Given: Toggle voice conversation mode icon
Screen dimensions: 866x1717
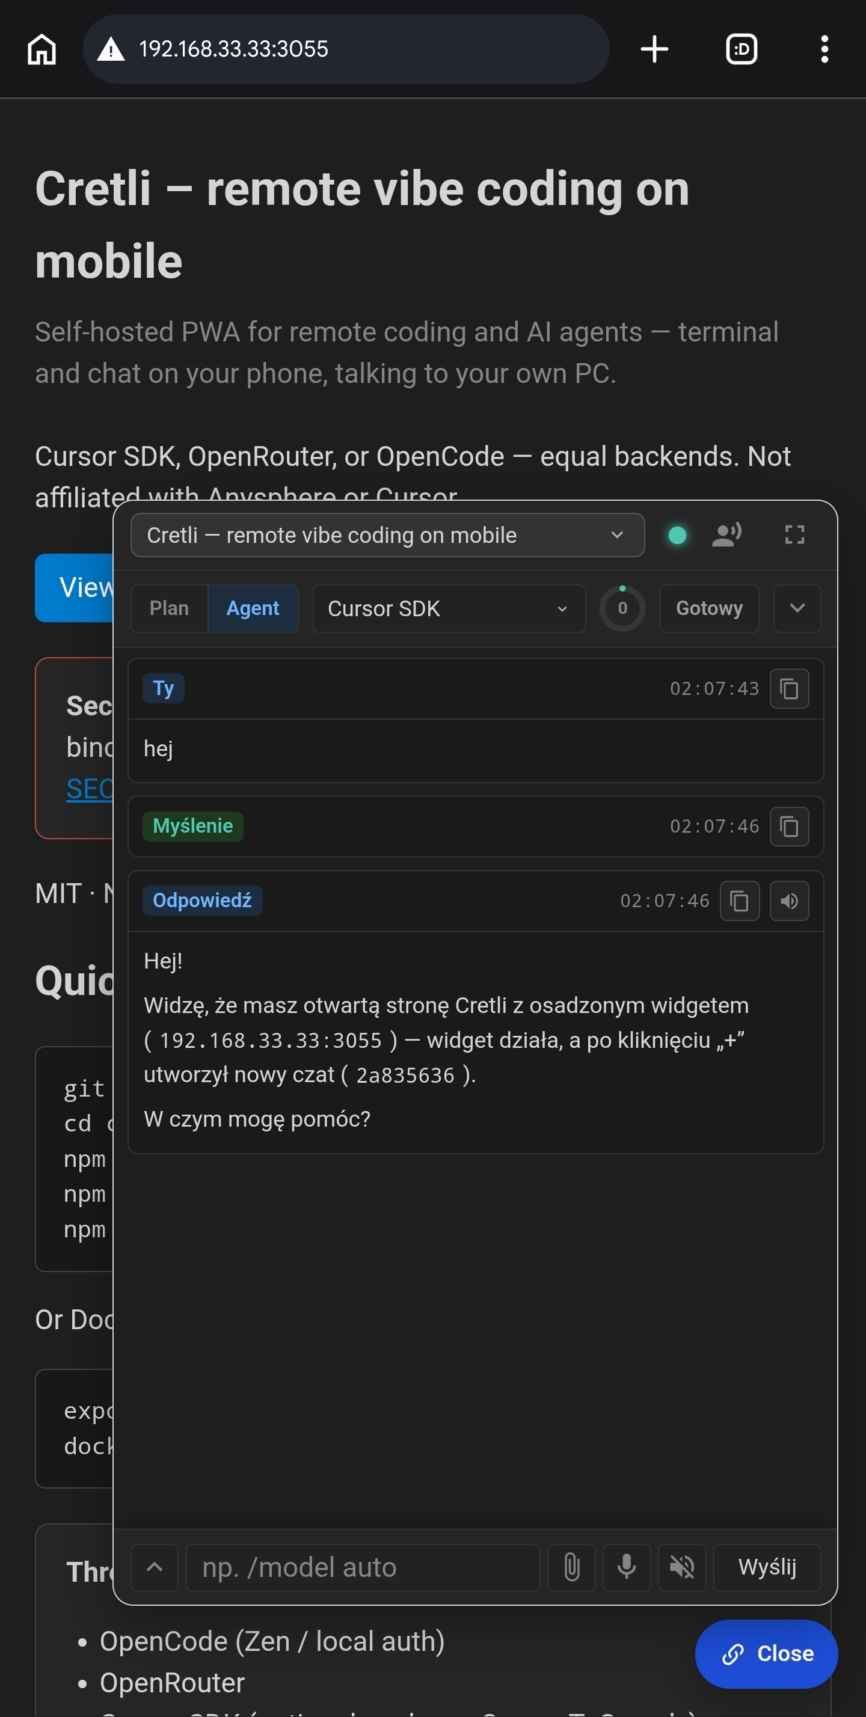Looking at the screenshot, I should coord(726,535).
